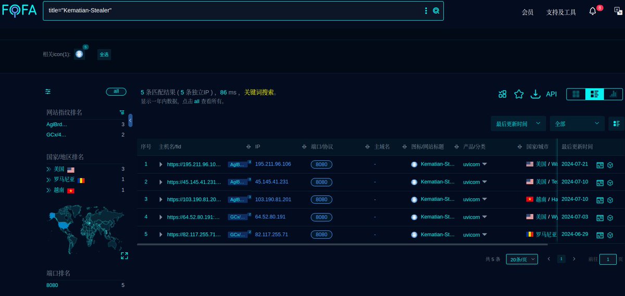Image resolution: width=625 pixels, height=296 pixels.
Task: Open the 3D cube icon for 2024-07-21 row
Action: pos(610,164)
